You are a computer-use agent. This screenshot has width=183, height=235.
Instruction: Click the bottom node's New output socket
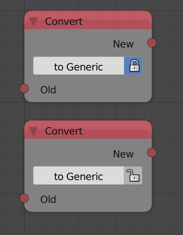(x=152, y=152)
